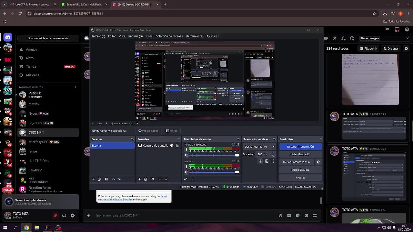This screenshot has height=232, width=413.
Task: Hide the Captura de pantalla source
Action: coord(172,146)
